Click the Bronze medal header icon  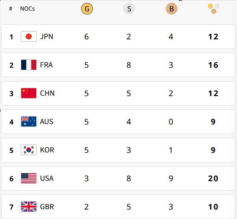(x=171, y=9)
